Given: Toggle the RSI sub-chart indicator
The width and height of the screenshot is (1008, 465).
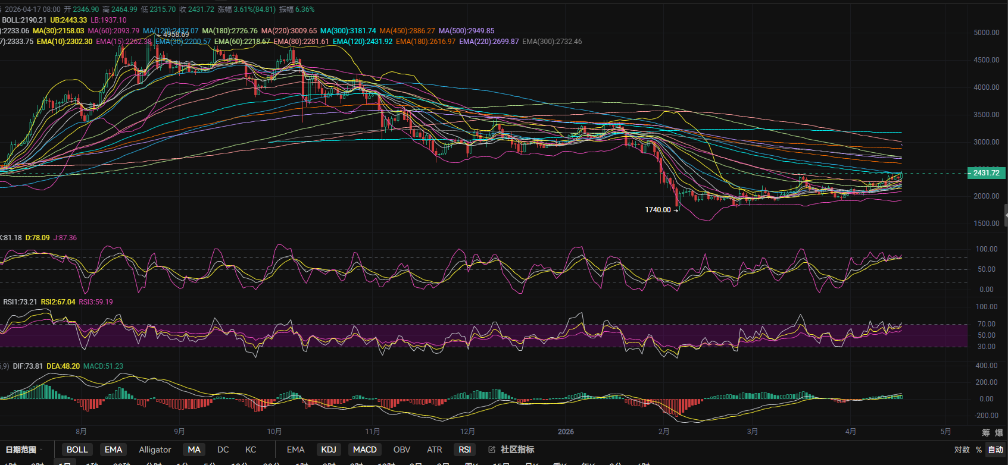Looking at the screenshot, I should [x=465, y=450].
